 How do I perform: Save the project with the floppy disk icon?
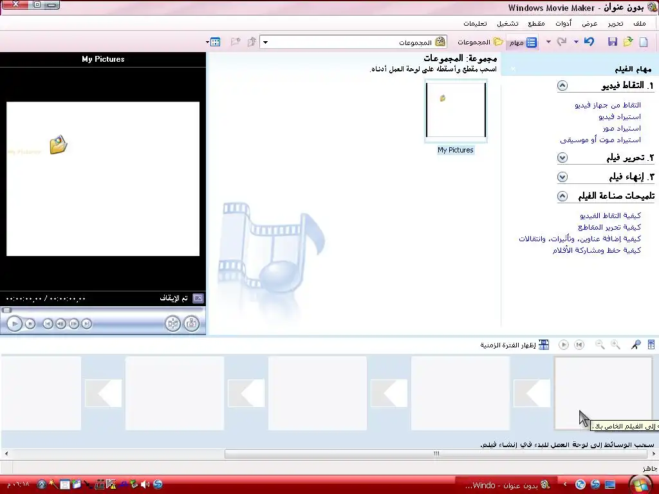point(613,42)
